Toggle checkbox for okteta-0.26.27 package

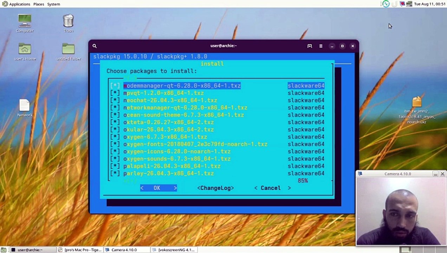(115, 122)
